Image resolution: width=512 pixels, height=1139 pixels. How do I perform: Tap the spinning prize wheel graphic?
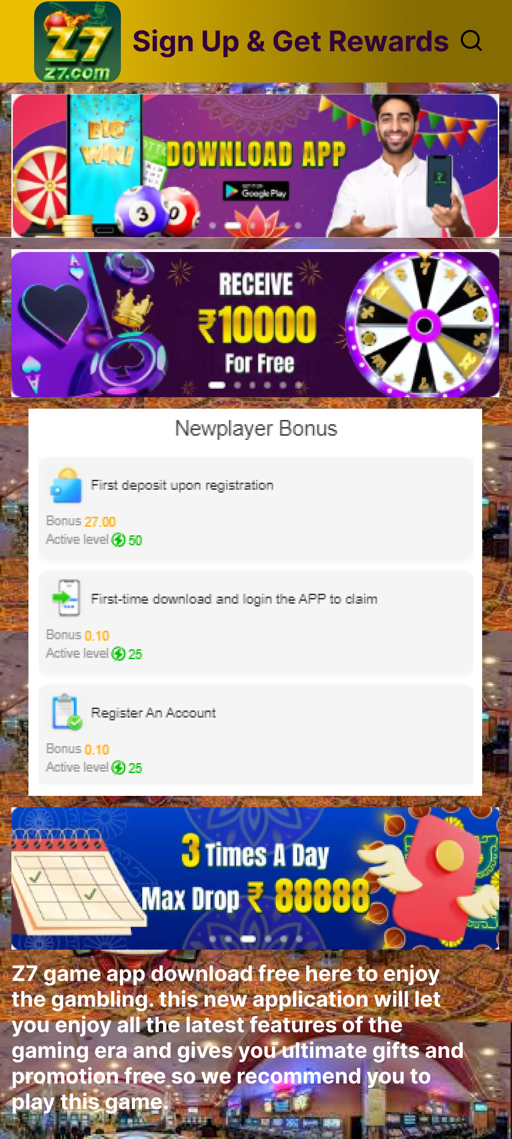click(423, 325)
